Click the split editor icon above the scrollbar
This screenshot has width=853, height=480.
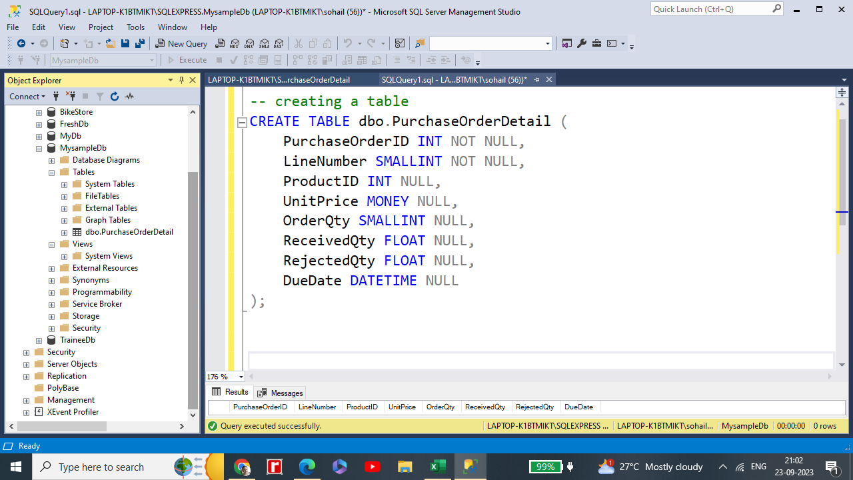coord(842,91)
